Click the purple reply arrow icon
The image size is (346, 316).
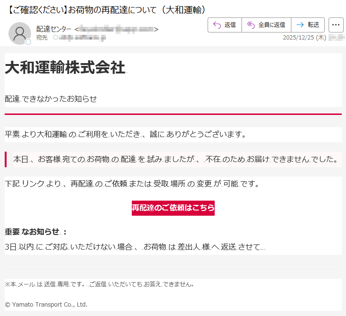click(x=217, y=25)
